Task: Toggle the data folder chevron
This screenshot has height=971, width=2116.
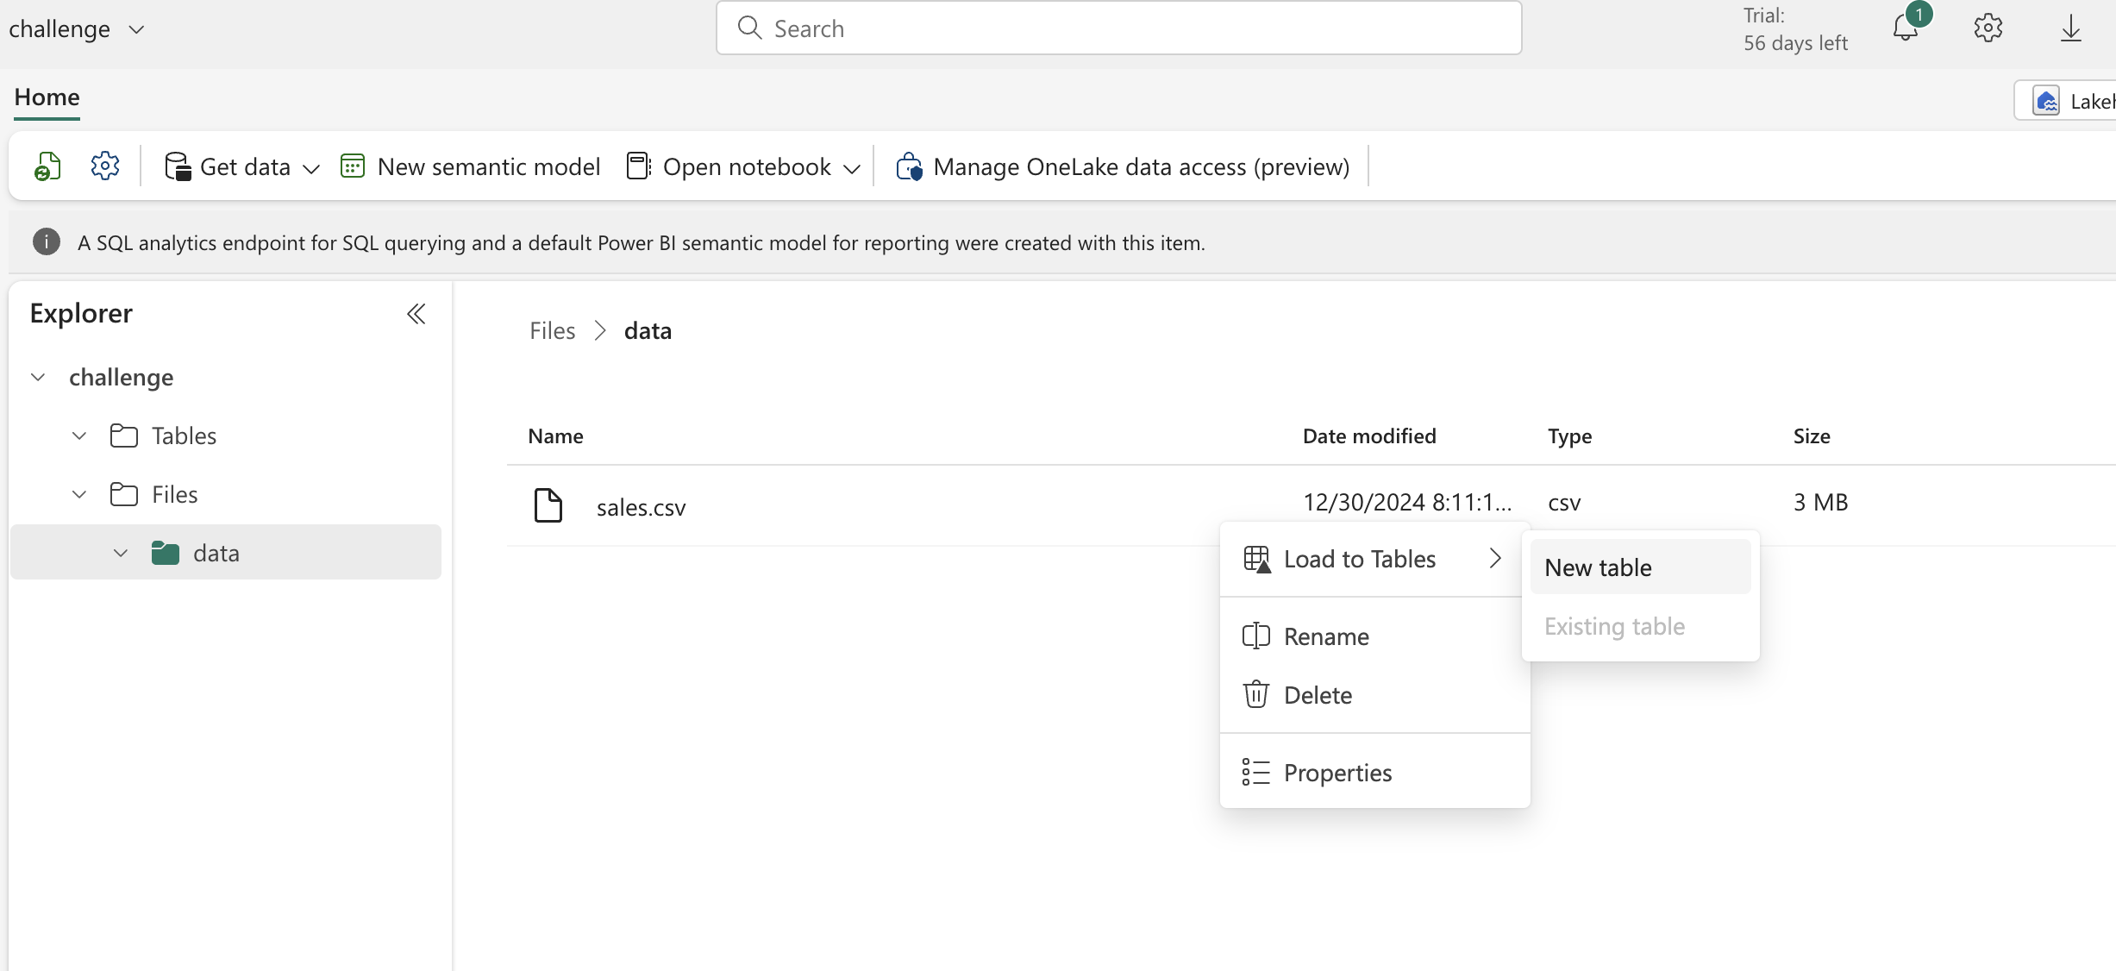Action: (x=121, y=553)
